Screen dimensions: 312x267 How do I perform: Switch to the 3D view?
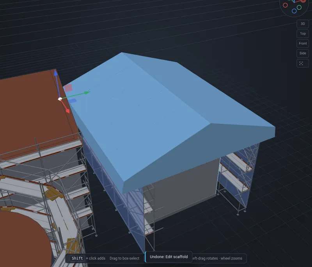pos(303,24)
